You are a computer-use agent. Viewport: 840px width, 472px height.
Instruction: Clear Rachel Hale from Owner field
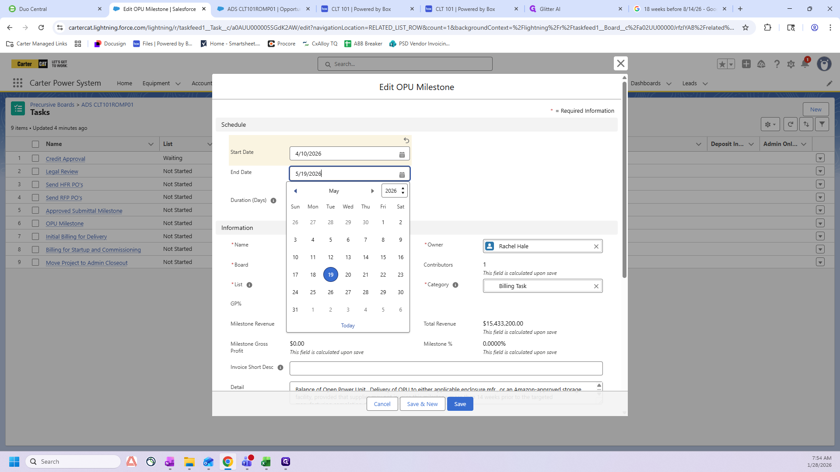click(x=596, y=246)
